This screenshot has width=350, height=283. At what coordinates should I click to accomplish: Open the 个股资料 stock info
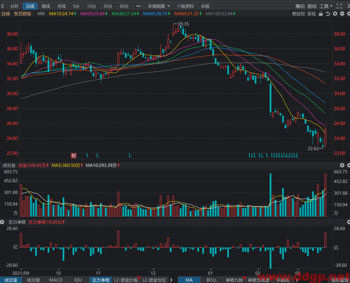click(185, 6)
